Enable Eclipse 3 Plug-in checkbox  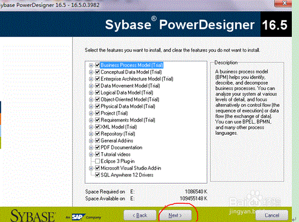(x=97, y=161)
